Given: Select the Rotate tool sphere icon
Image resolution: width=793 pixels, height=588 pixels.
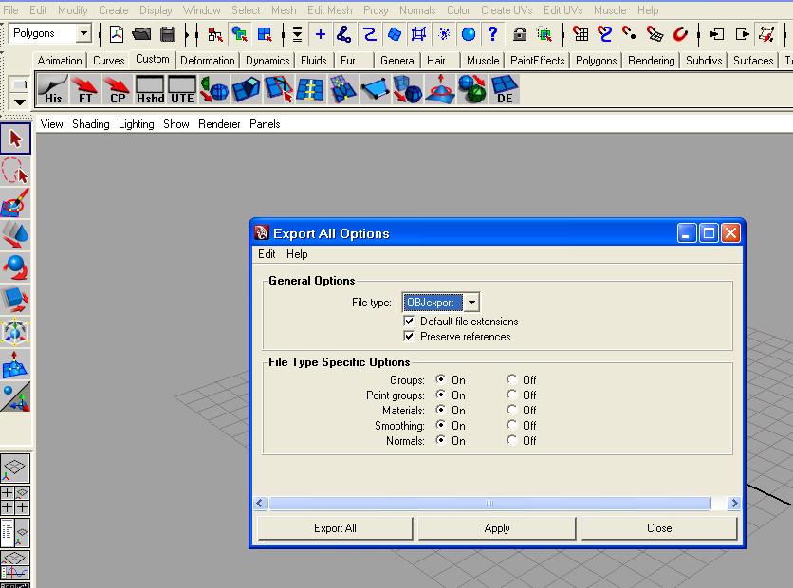Looking at the screenshot, I should tap(15, 267).
